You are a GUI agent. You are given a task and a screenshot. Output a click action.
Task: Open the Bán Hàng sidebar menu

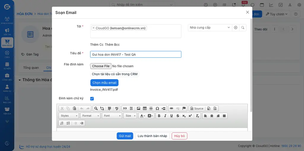tap(7, 43)
